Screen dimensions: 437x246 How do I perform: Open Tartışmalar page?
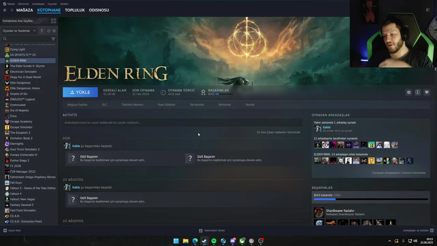(x=197, y=105)
